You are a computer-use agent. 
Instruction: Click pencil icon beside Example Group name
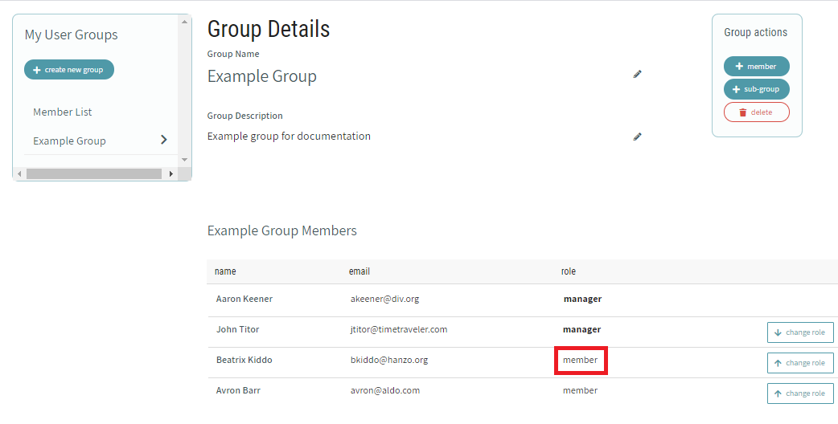coord(637,74)
